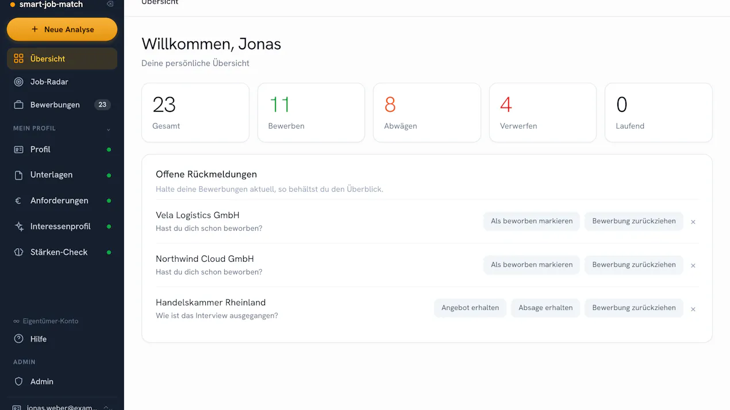Click the Bewerbungen briefcase icon
This screenshot has height=410, width=730.
coord(19,105)
